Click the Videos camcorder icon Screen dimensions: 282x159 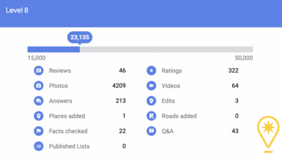151,85
